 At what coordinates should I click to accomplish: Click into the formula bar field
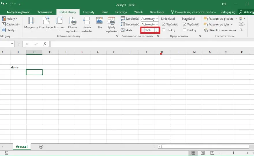pos(152,44)
